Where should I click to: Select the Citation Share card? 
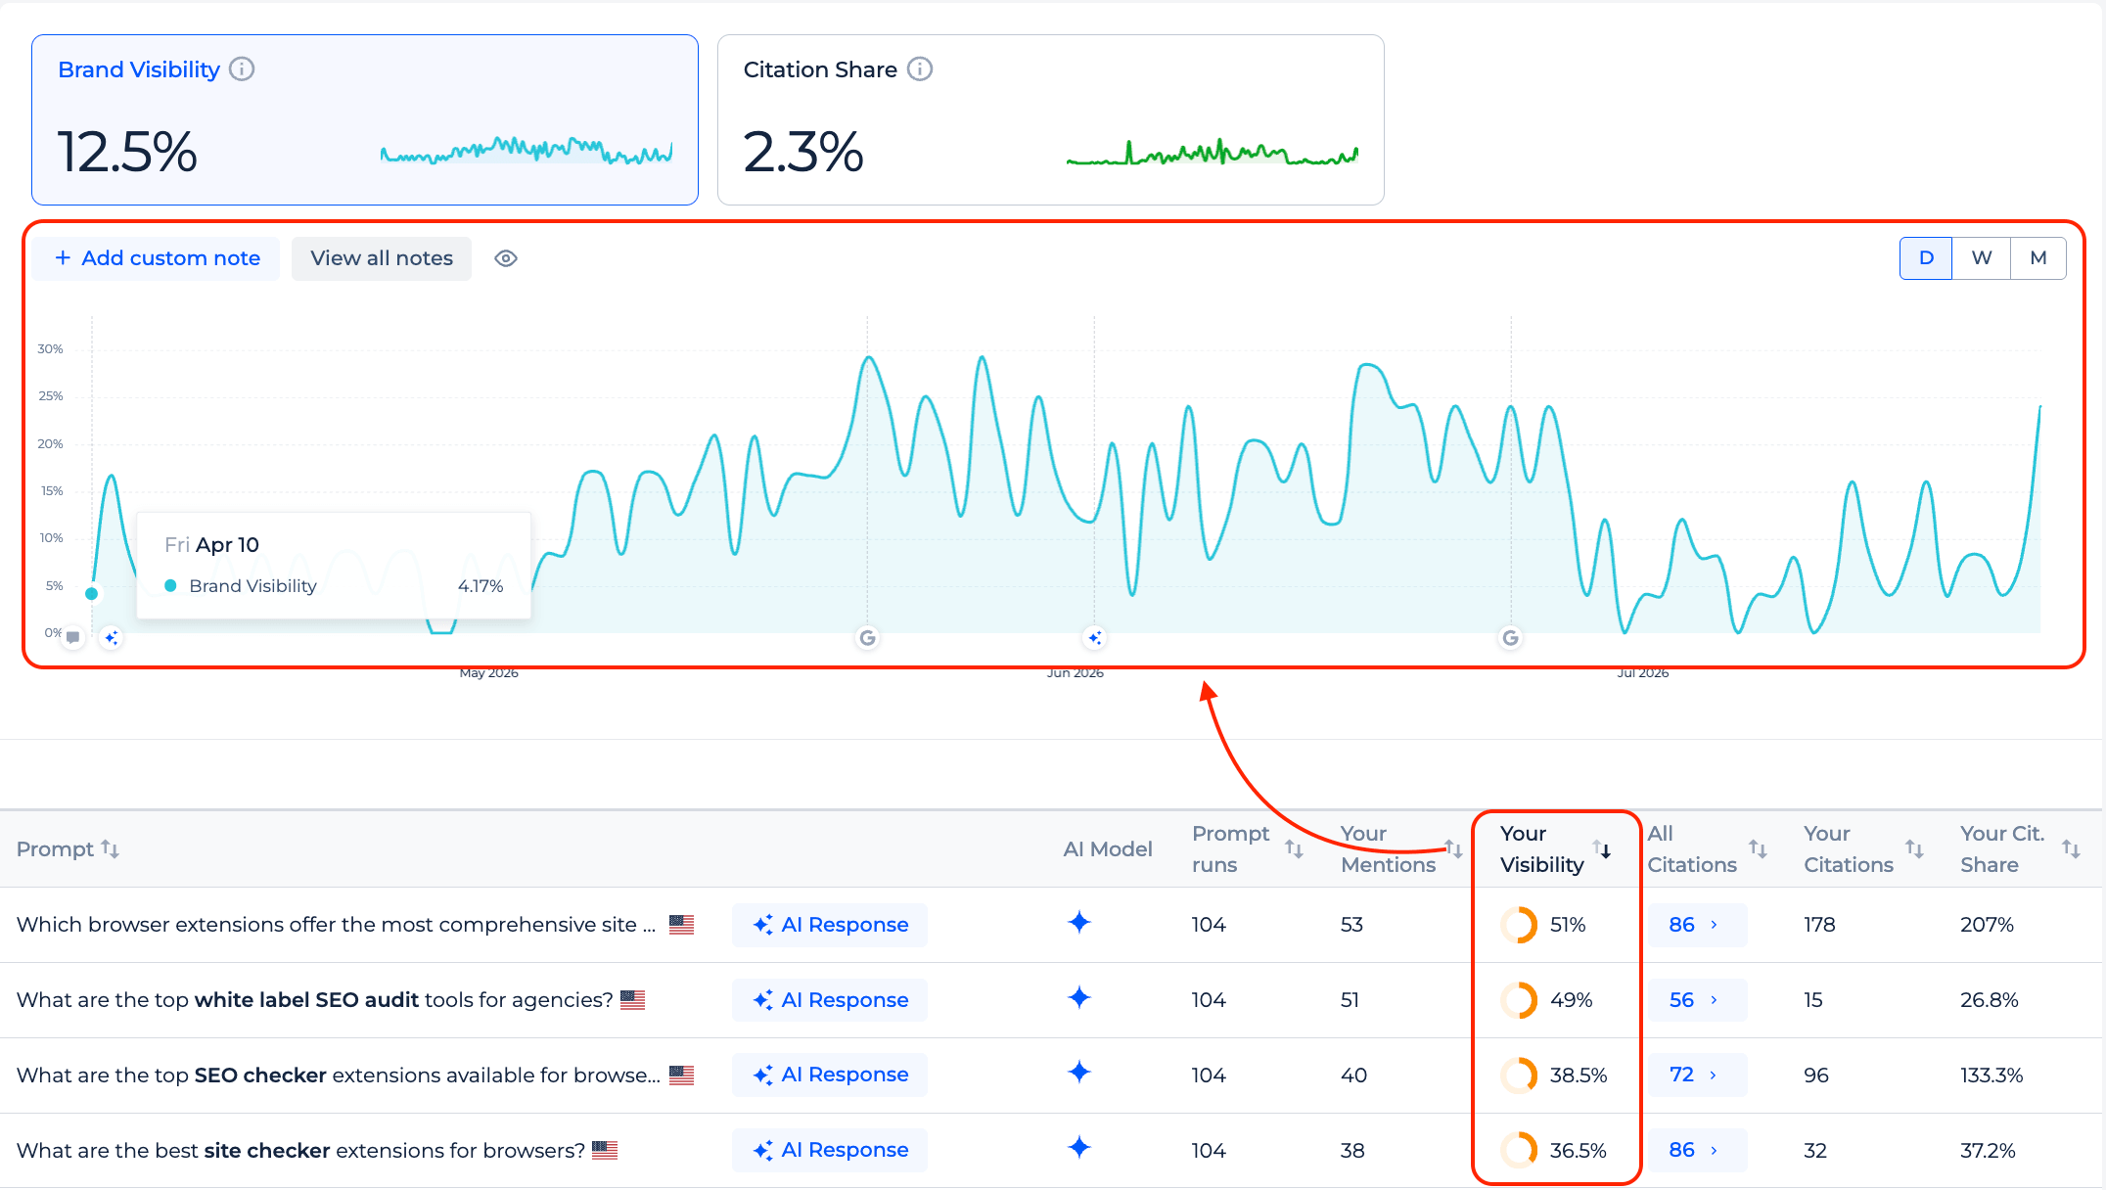(1051, 120)
